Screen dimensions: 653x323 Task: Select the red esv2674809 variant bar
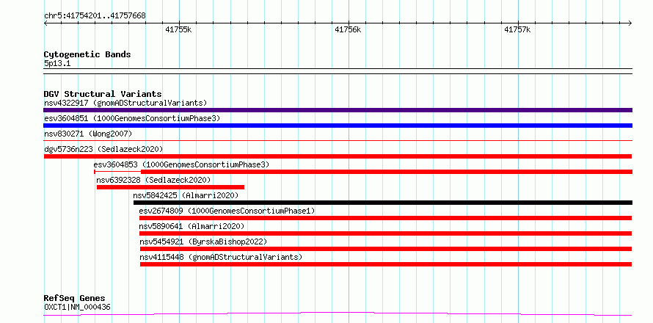click(386, 218)
